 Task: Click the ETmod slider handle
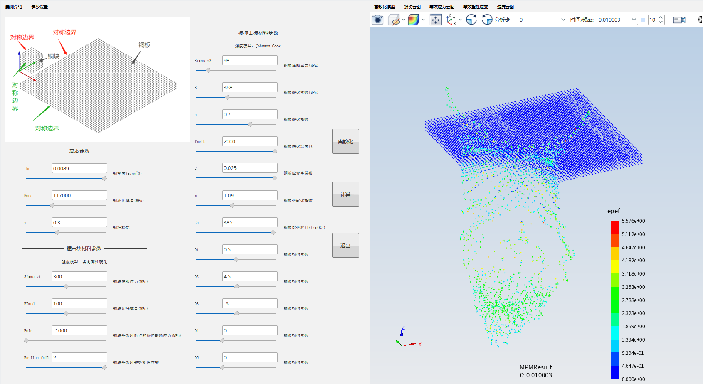(x=66, y=313)
